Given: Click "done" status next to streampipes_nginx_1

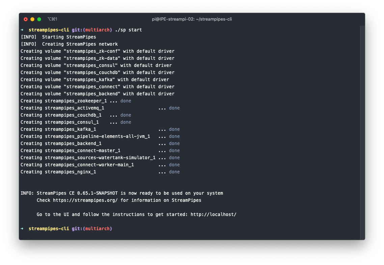Looking at the screenshot, I should pos(174,172).
